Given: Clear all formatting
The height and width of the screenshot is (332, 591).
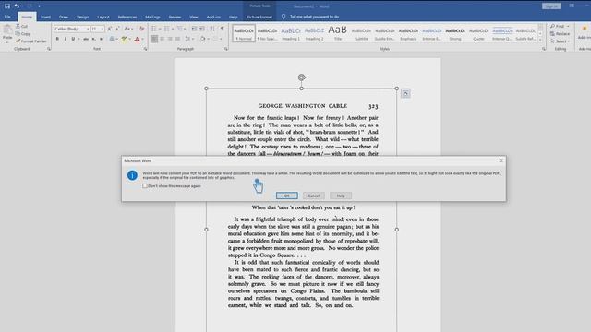Looking at the screenshot, I should (141, 29).
